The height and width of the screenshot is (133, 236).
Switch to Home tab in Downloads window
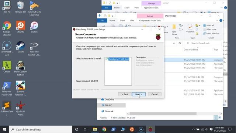click(x=112, y=21)
